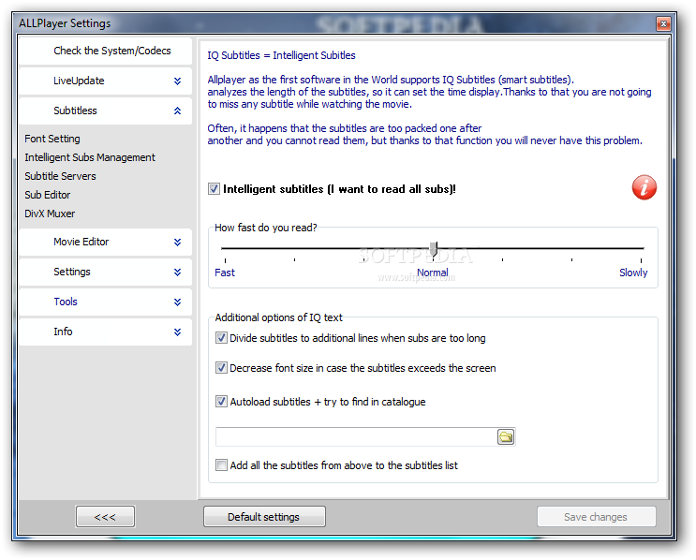Select Font Setting
Image resolution: width=696 pixels, height=560 pixels.
52,139
